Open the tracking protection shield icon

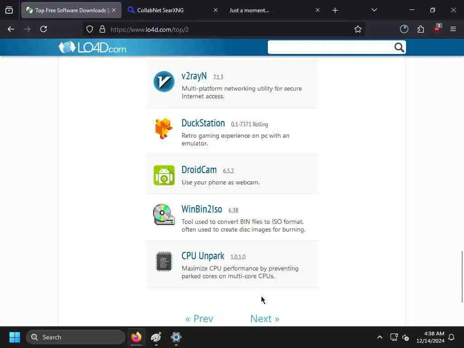tap(90, 29)
